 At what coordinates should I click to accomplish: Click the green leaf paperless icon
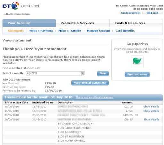(x=137, y=61)
